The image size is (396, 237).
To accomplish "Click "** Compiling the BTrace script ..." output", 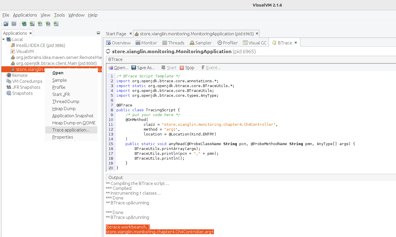I will pos(137,184).
